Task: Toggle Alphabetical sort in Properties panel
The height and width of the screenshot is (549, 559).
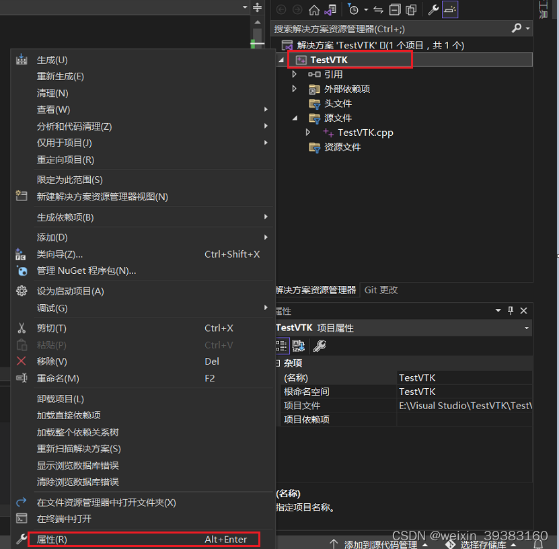Action: pyautogui.click(x=299, y=346)
